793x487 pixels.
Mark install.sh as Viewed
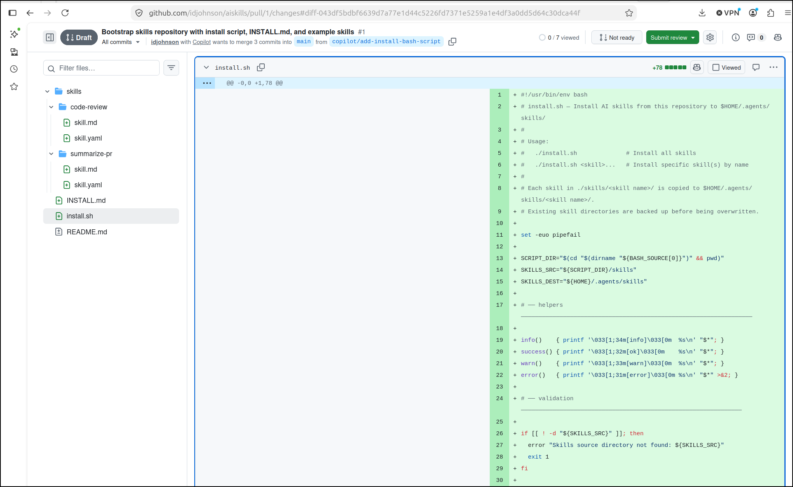click(x=726, y=67)
